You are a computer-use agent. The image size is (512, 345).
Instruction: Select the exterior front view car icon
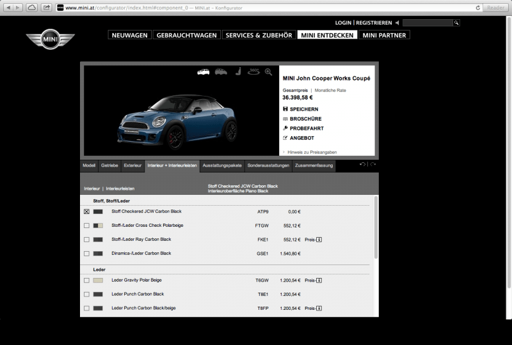coord(203,72)
